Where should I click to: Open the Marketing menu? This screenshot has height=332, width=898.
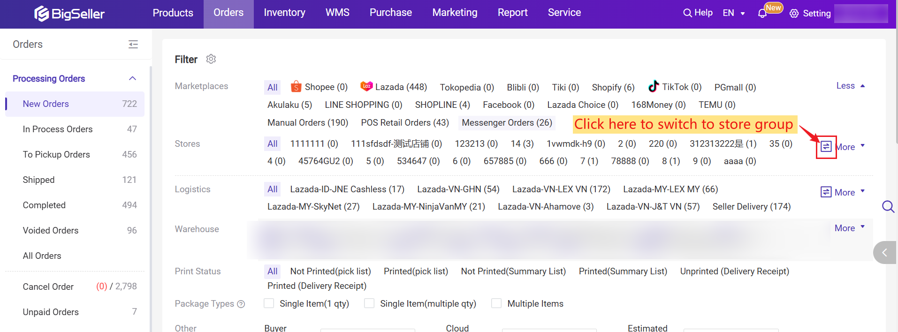click(x=455, y=13)
